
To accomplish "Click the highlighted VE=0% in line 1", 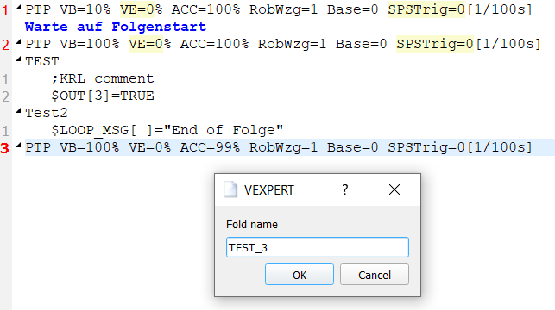I will (142, 9).
